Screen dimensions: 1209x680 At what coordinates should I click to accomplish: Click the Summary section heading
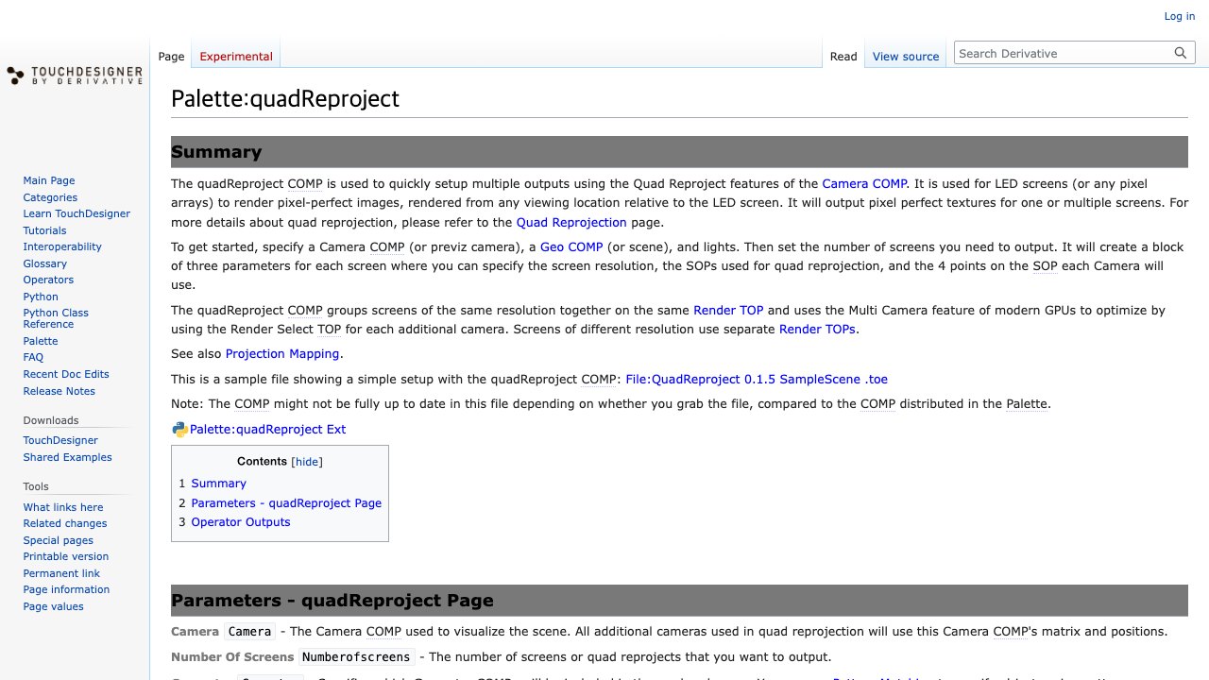click(x=216, y=152)
